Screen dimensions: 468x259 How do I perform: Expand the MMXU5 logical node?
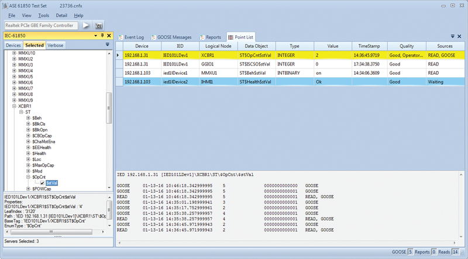pos(15,77)
